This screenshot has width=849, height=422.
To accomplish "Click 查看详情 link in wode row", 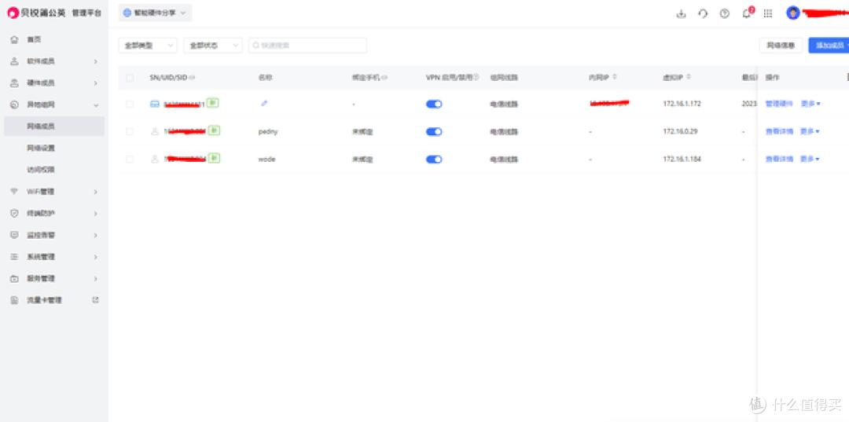I will pos(779,159).
